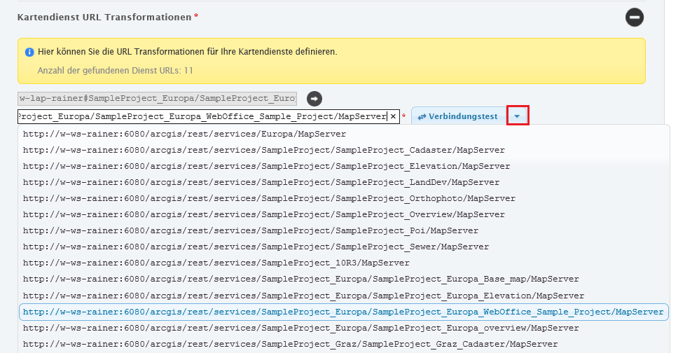Click the Anzahl der gefundenen Dienst URLs text

[x=115, y=71]
